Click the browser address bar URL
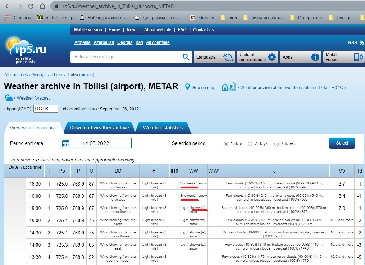The height and width of the screenshot is (265, 365). [118, 6]
